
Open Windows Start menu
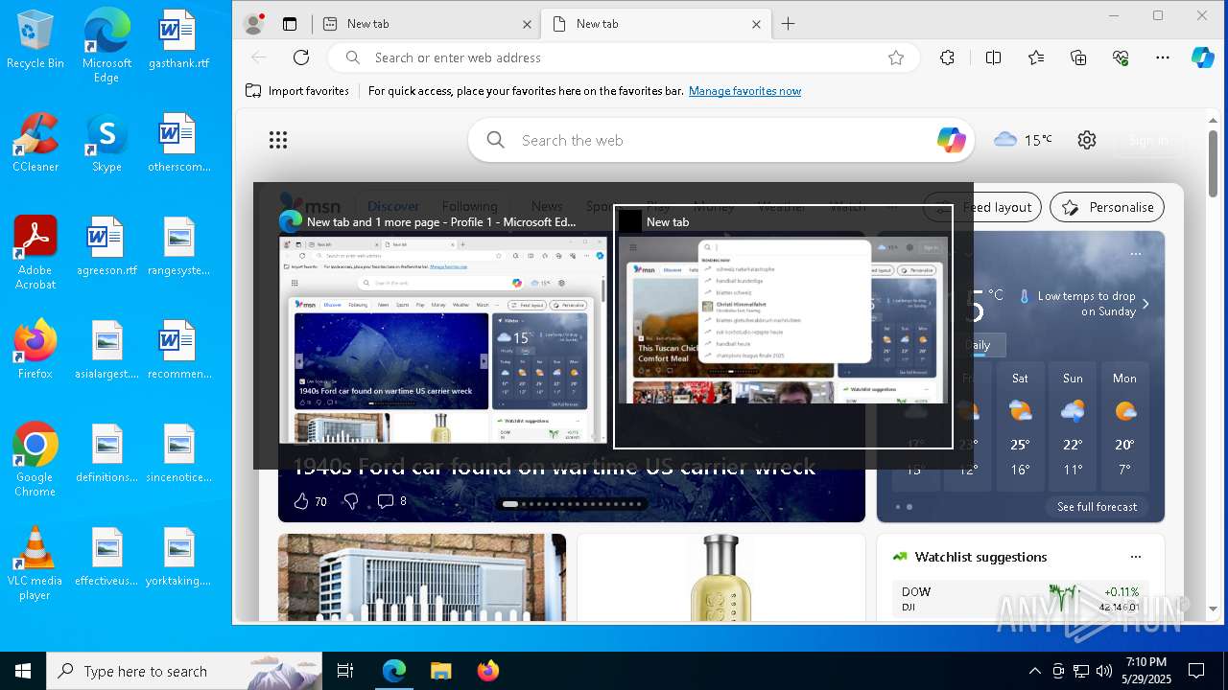(23, 671)
